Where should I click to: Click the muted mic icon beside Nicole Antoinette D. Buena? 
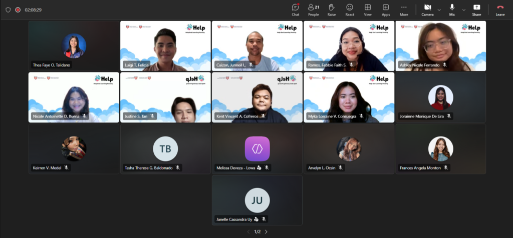coord(85,116)
